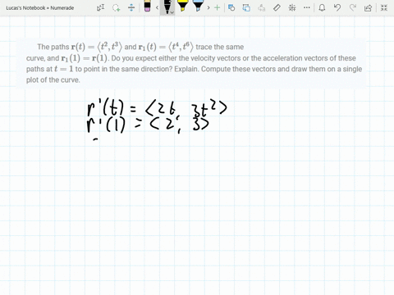Select the black pen tool
The image size is (394, 295).
tap(167, 7)
